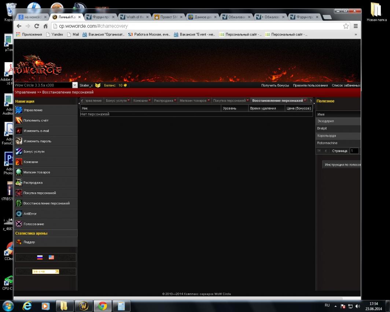The width and height of the screenshot is (390, 312).
Task: Click the Пополнить счёт sidebar icon
Action: pyautogui.click(x=19, y=120)
